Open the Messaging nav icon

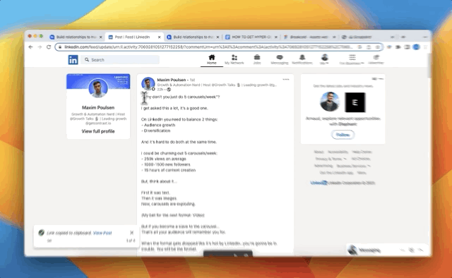point(280,59)
